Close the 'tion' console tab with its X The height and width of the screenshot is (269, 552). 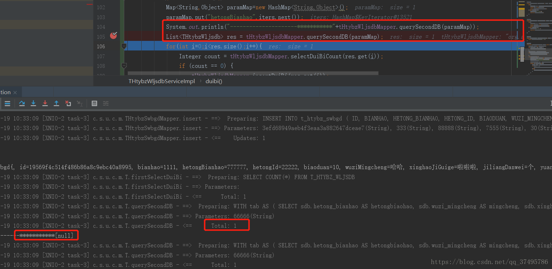[15, 92]
